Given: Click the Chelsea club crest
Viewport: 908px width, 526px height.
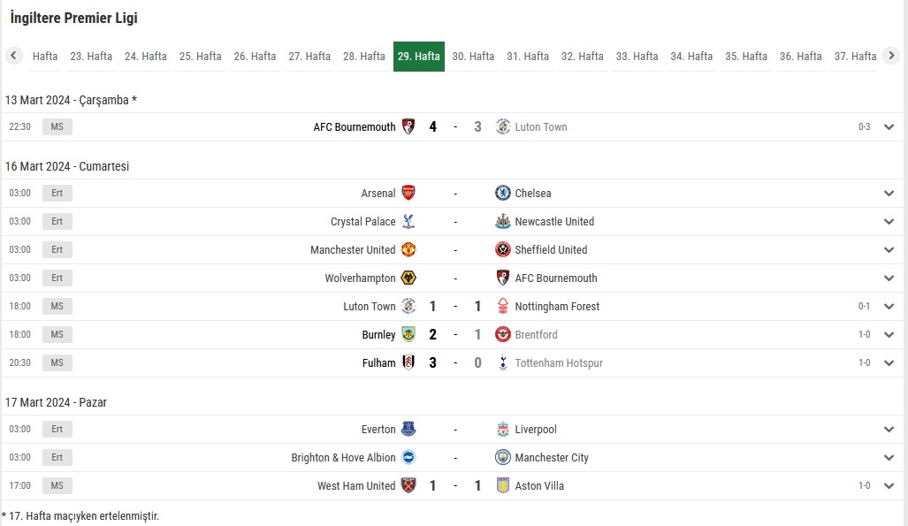Looking at the screenshot, I should point(503,193).
